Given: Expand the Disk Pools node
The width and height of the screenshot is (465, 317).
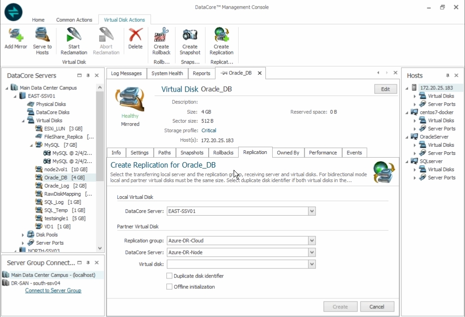Looking at the screenshot, I should [23, 235].
